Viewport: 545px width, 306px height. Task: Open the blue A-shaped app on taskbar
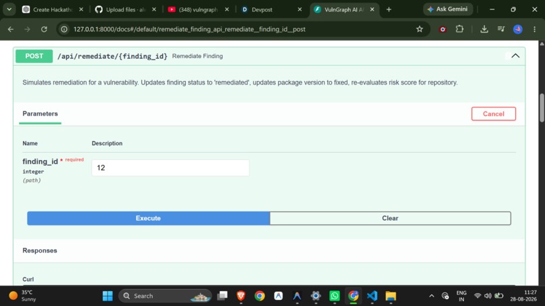pos(297,296)
